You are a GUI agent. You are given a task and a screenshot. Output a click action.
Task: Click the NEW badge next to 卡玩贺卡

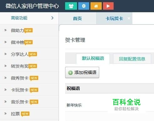[34, 90]
